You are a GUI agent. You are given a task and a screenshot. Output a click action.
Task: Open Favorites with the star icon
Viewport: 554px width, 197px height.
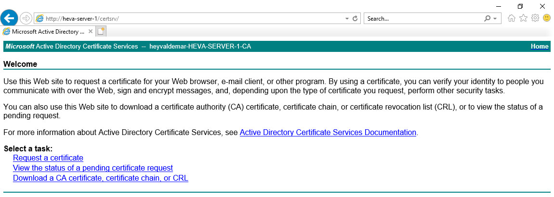tap(523, 18)
